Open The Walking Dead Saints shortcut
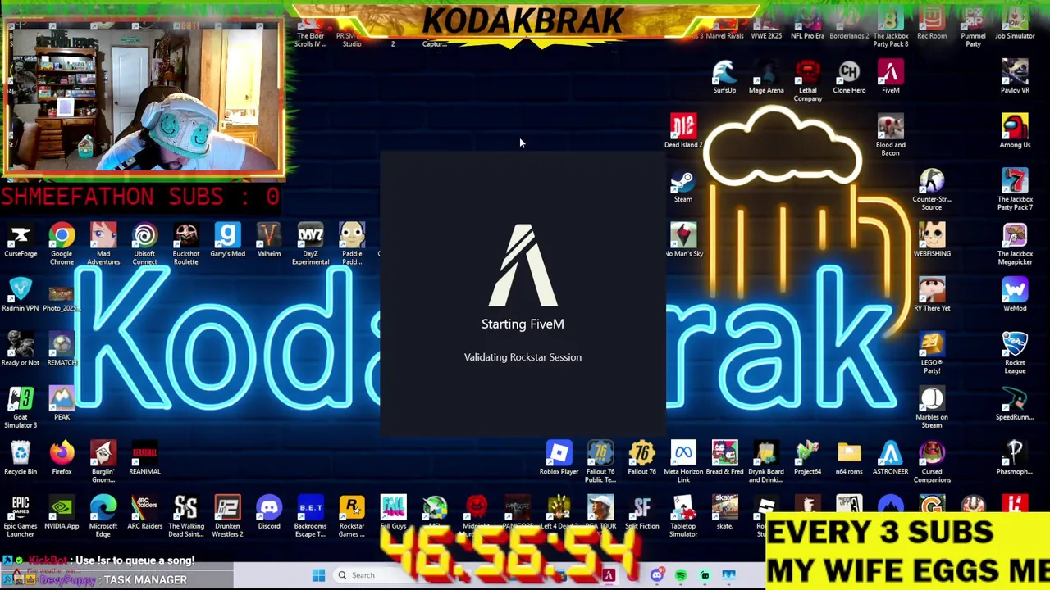The width and height of the screenshot is (1050, 590). click(186, 516)
